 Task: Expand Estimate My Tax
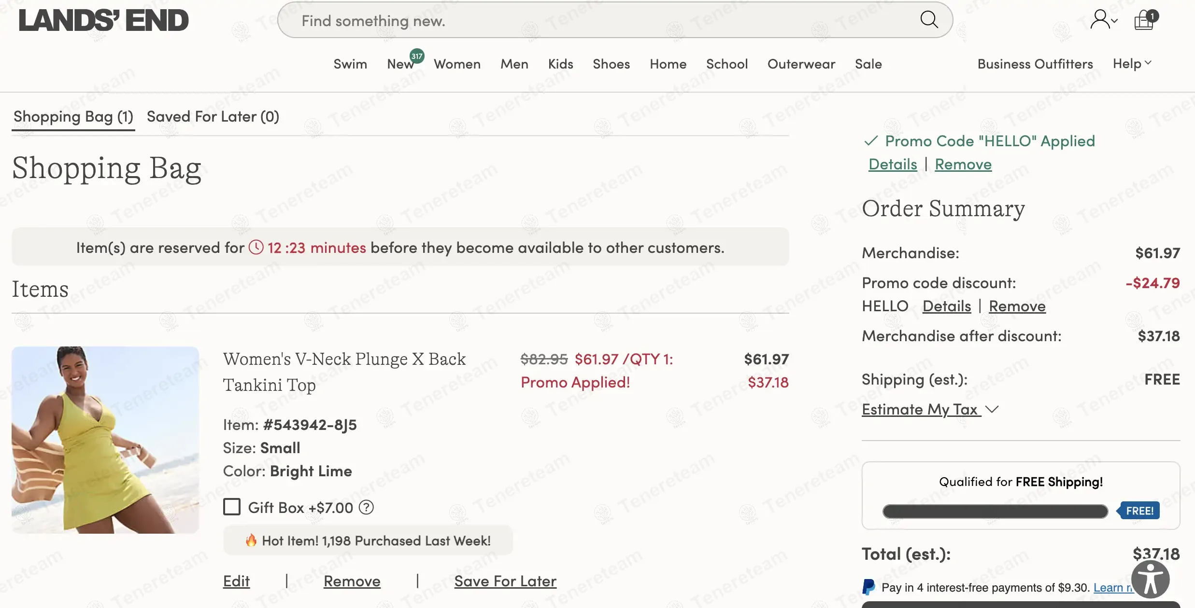click(x=930, y=409)
